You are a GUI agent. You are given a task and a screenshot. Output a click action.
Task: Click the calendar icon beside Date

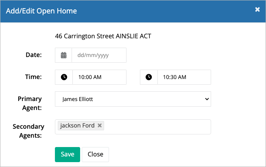click(63, 55)
